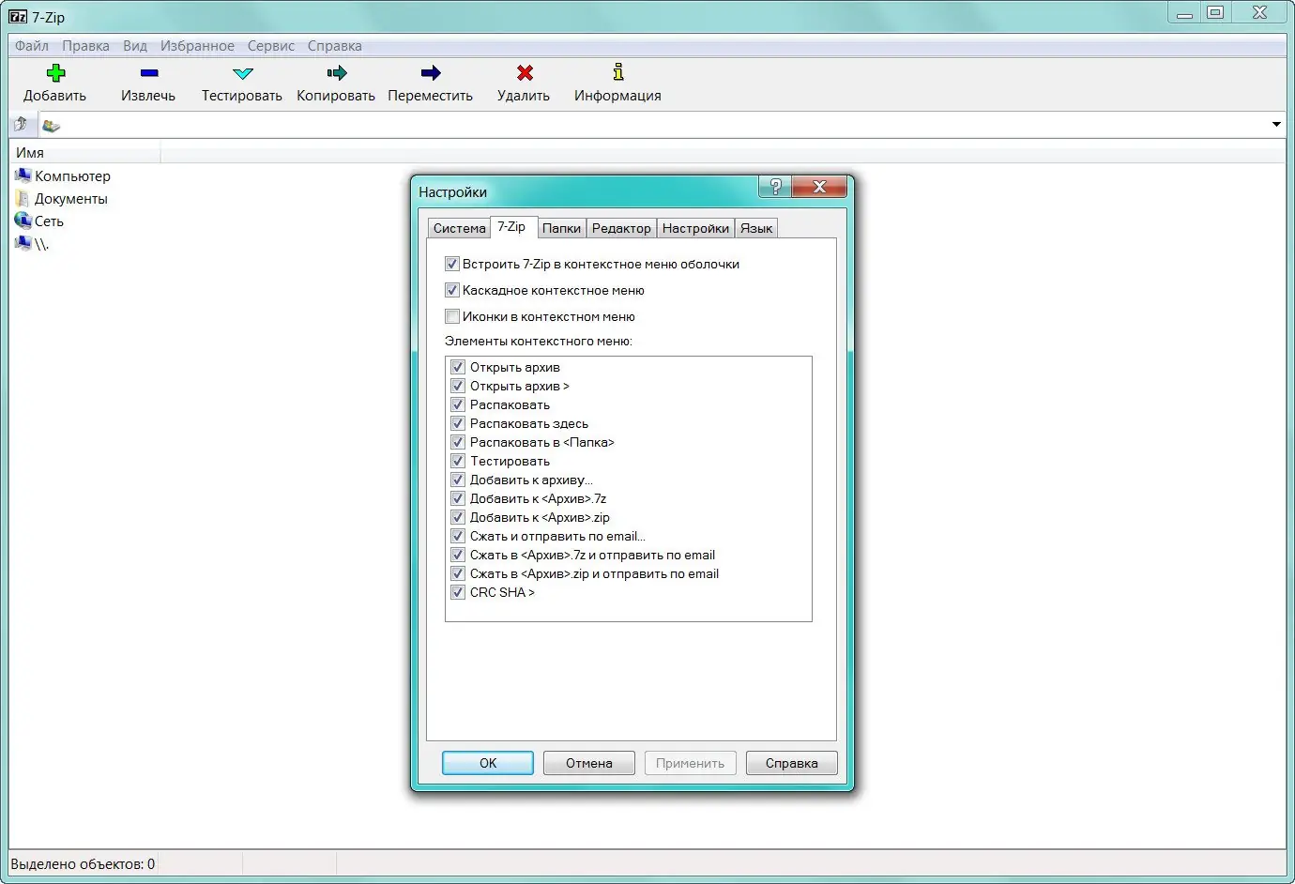Click the up-folder icon in address bar
Screen dimensions: 1295x884
(21, 124)
